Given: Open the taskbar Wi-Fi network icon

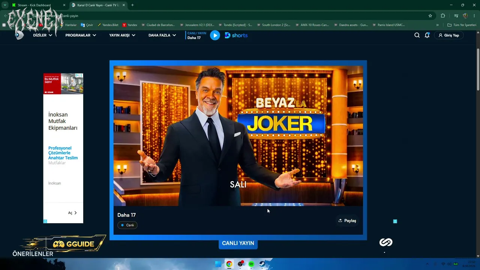Looking at the screenshot, I should pos(443,264).
